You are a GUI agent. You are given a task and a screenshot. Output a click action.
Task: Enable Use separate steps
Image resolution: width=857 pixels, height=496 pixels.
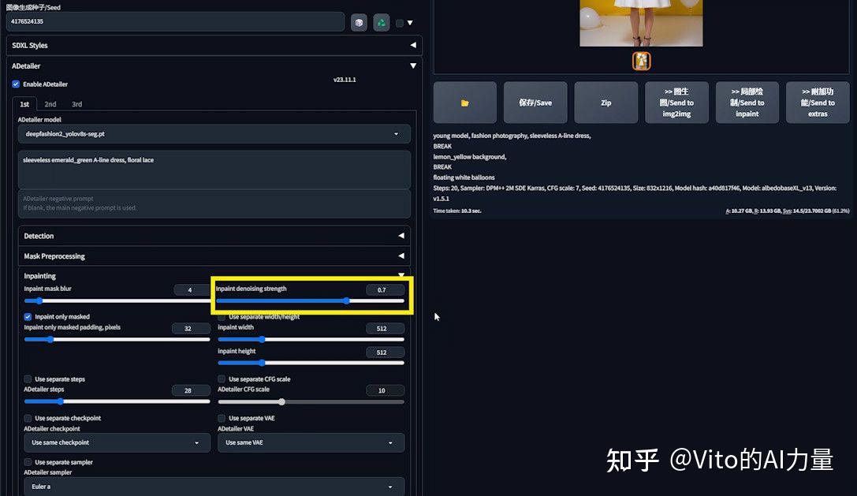tap(28, 379)
